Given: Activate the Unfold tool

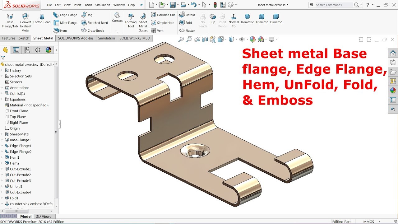Looking at the screenshot, I should click(187, 15).
